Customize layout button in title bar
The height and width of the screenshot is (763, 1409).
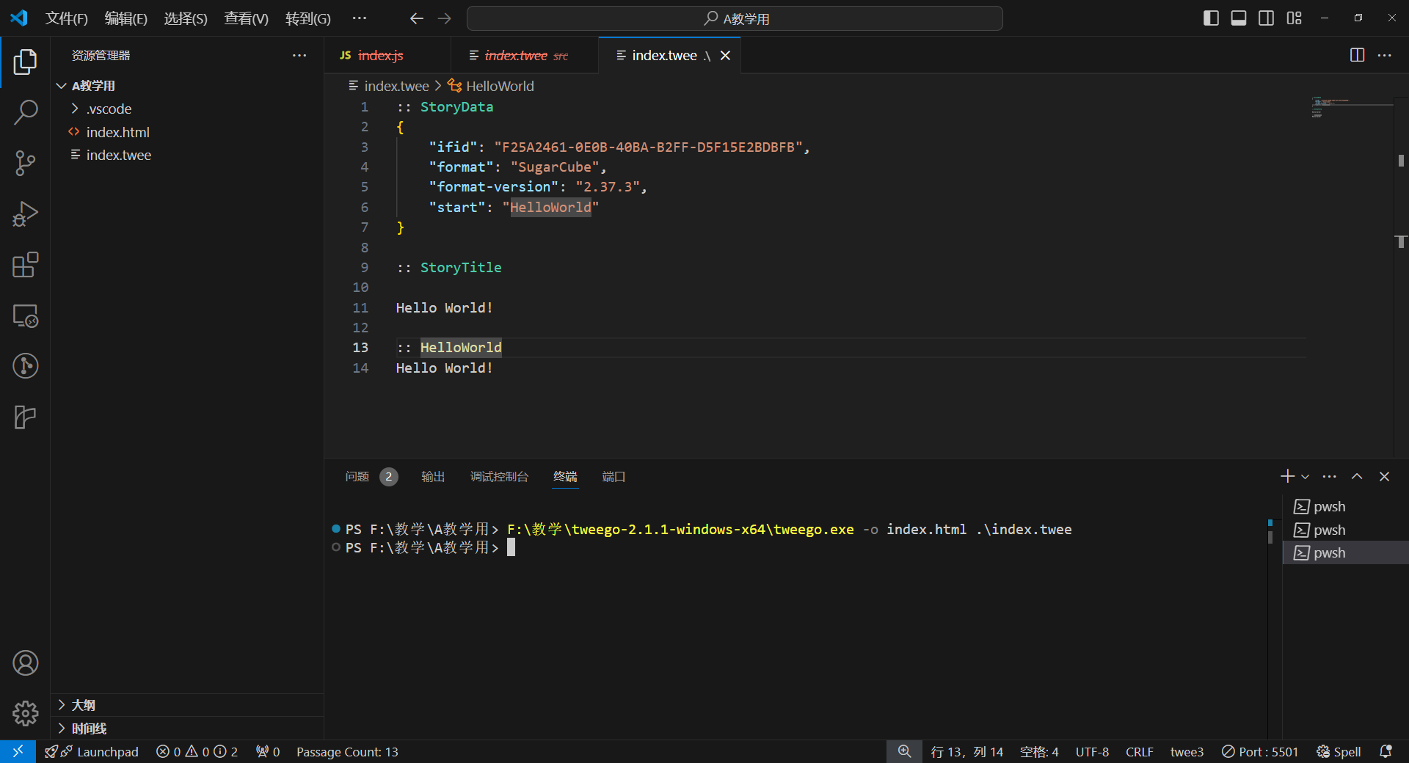click(x=1295, y=18)
